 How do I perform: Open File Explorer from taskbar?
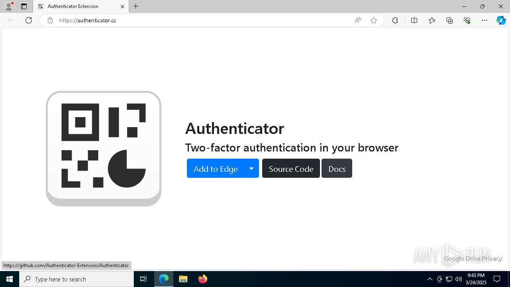(183, 279)
